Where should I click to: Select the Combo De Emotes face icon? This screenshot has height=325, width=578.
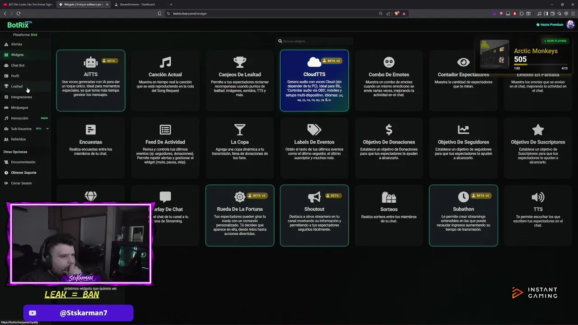click(389, 62)
